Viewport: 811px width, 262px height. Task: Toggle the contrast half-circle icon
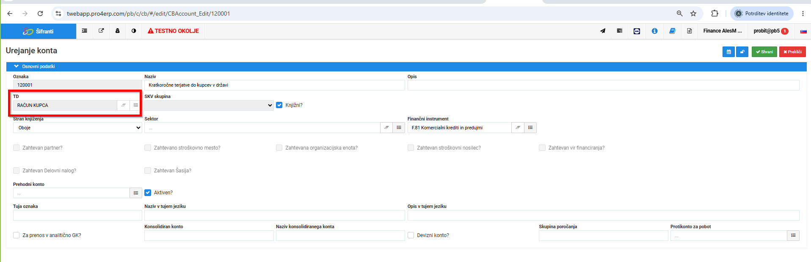point(134,31)
